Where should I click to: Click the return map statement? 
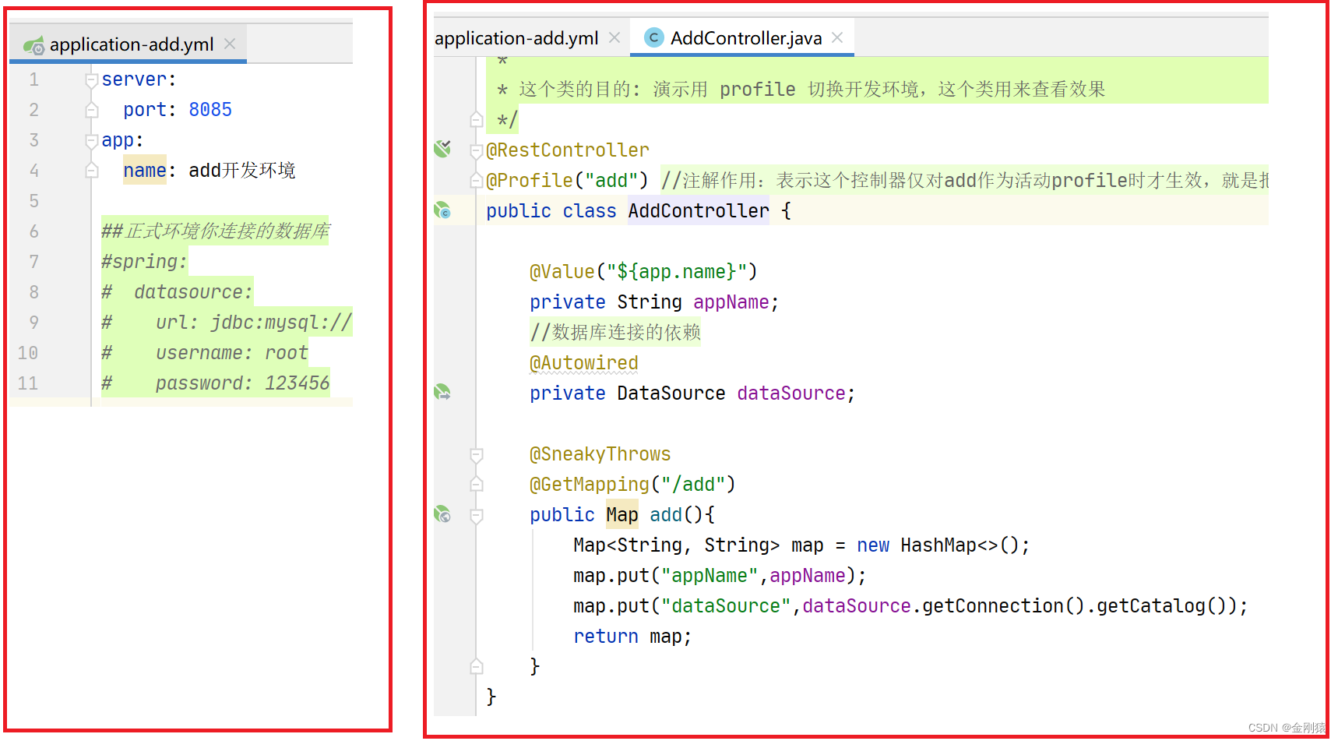(632, 637)
